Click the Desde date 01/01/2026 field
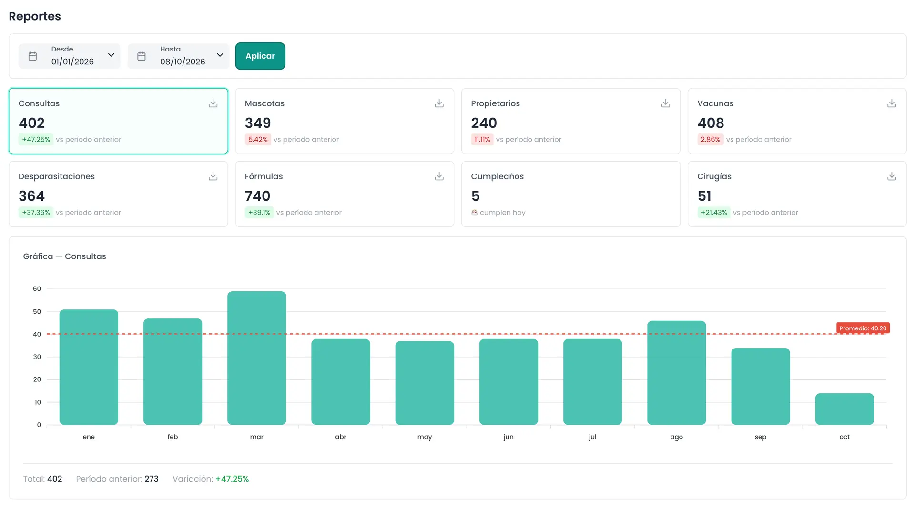 point(70,56)
